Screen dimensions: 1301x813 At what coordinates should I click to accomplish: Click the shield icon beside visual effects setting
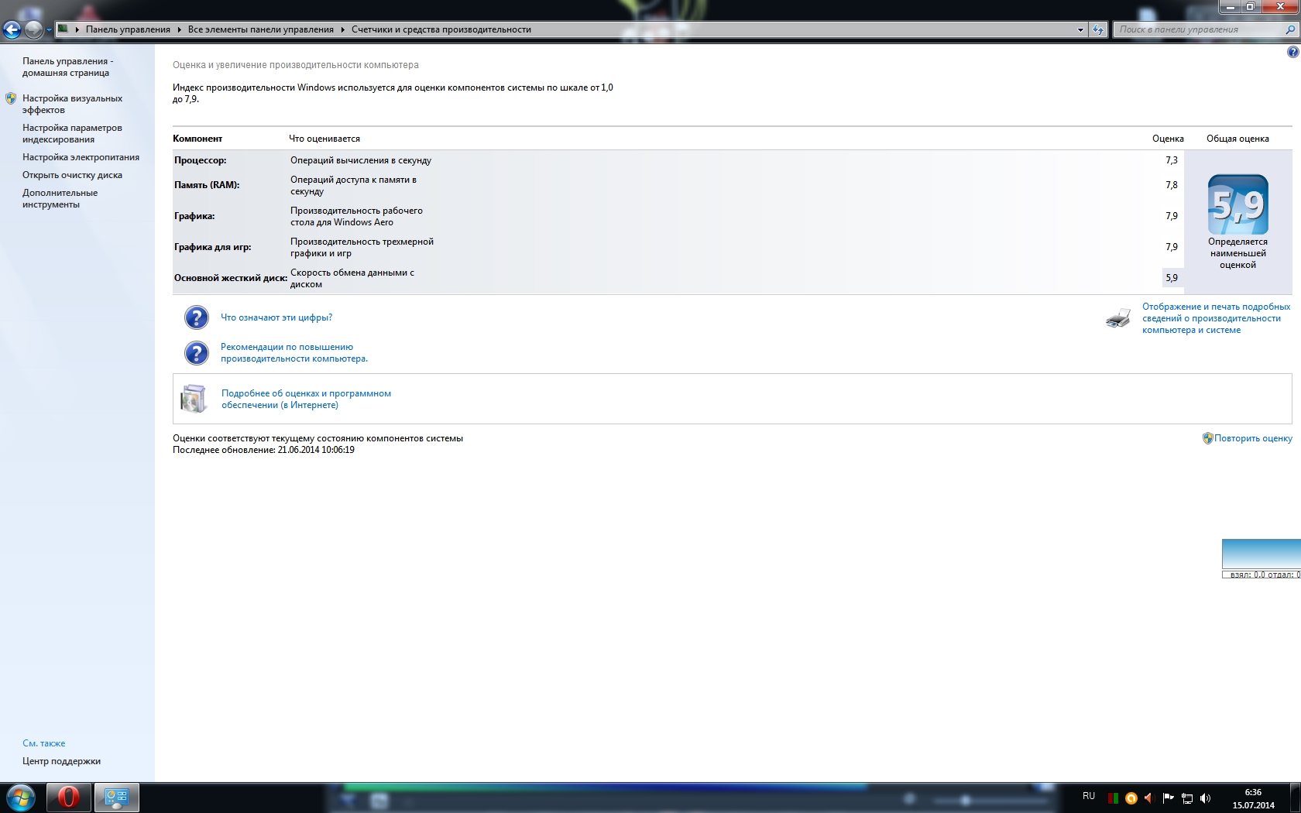coord(11,98)
